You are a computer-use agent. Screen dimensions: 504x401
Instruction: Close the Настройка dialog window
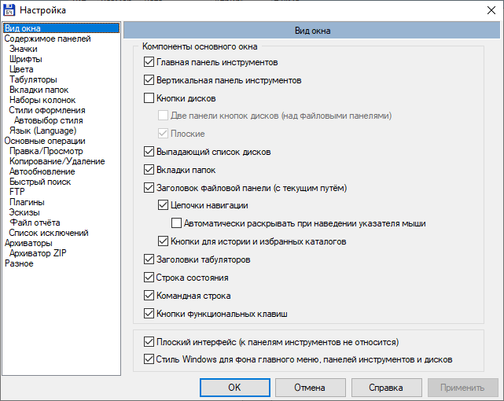coord(491,10)
